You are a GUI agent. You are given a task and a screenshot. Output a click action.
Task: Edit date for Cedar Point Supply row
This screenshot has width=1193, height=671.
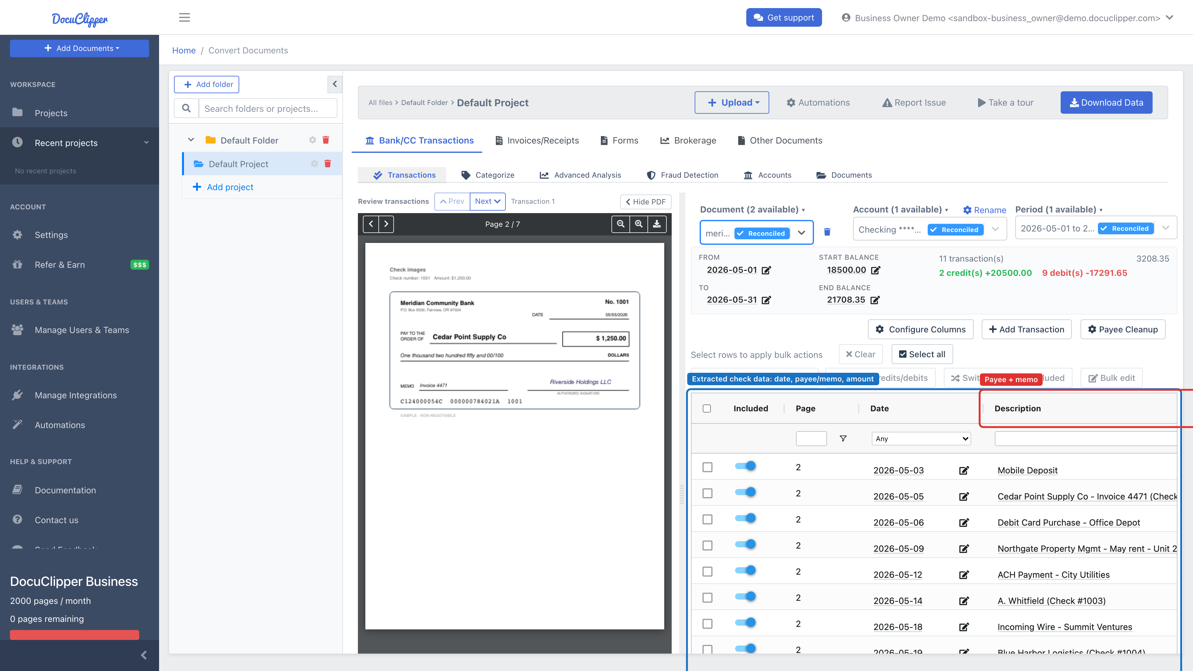click(x=964, y=496)
